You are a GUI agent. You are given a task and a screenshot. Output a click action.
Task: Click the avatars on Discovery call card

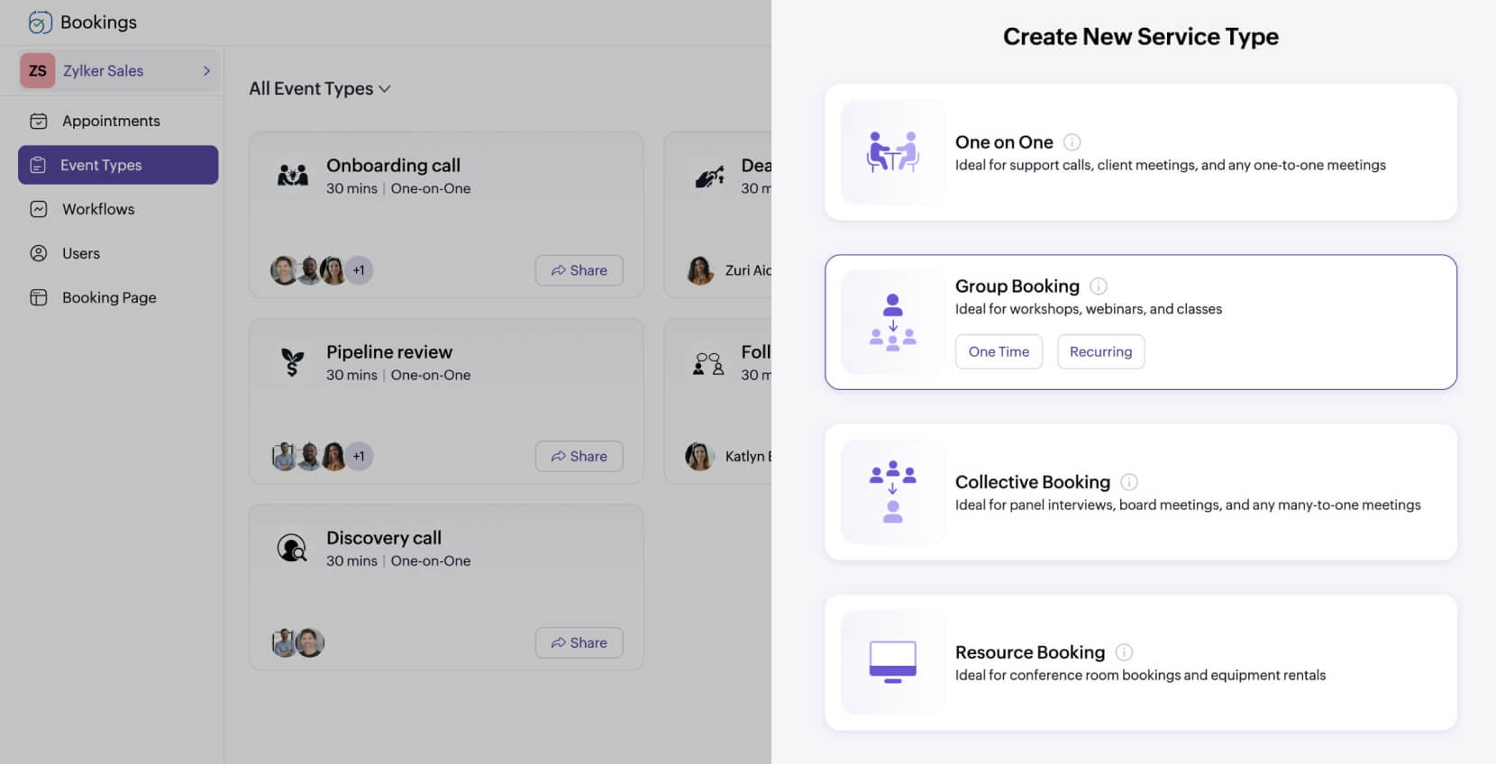point(298,642)
